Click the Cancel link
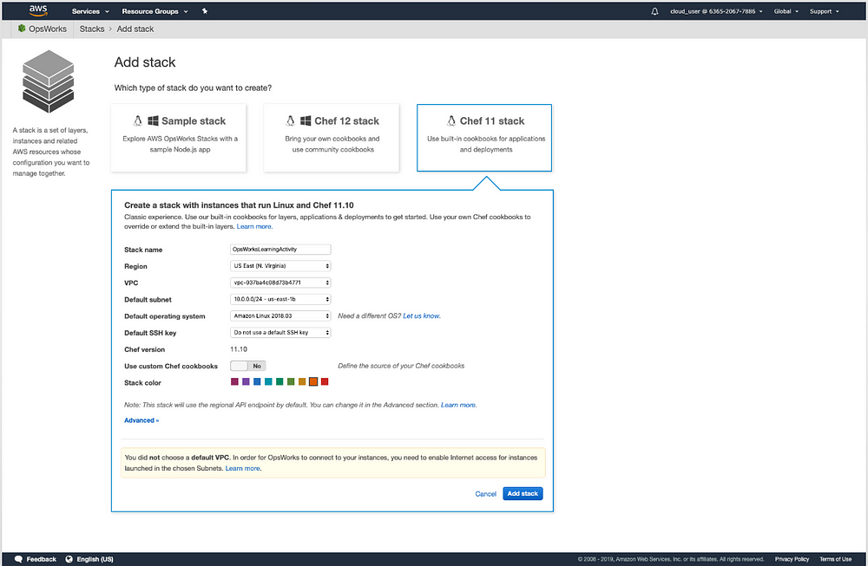Screen dimensions: 868x566 pyautogui.click(x=485, y=493)
